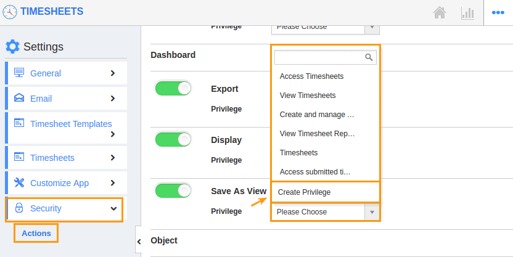
Task: Collapse the sidebar with the left chevron
Action: click(x=139, y=242)
